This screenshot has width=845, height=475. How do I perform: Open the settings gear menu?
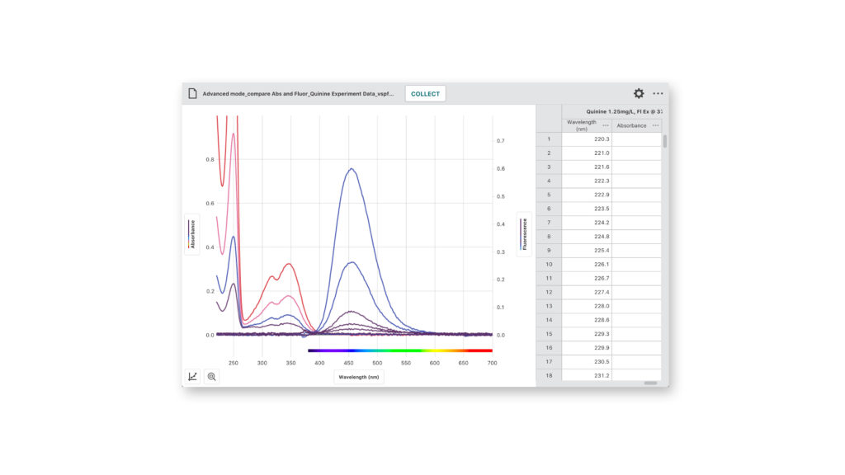click(637, 93)
